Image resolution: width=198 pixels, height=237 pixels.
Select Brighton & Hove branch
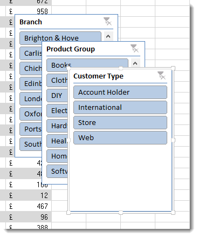tap(60, 37)
